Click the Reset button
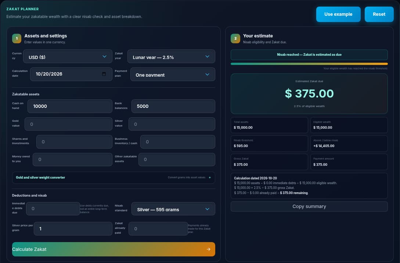The width and height of the screenshot is (400, 263). pyautogui.click(x=379, y=14)
